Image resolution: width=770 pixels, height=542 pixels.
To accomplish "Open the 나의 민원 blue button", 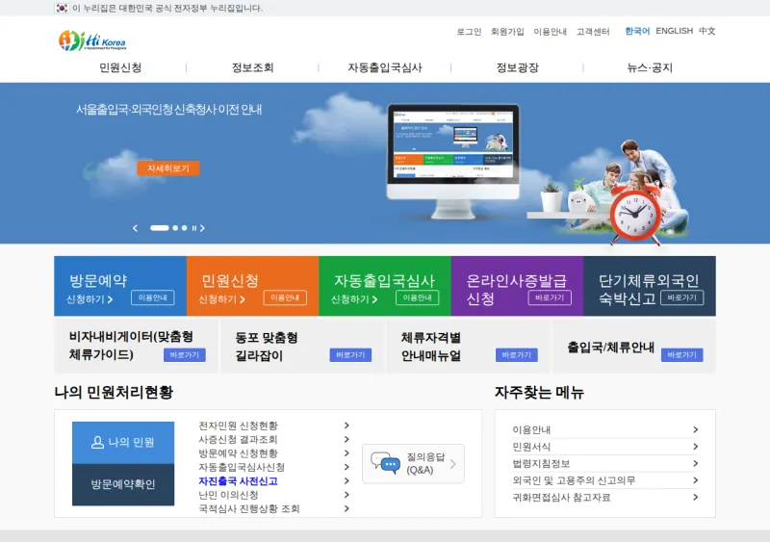I will tap(123, 442).
